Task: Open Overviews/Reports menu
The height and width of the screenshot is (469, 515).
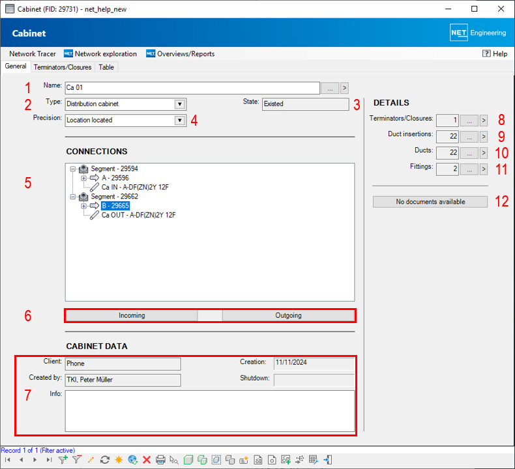Action: [x=181, y=54]
